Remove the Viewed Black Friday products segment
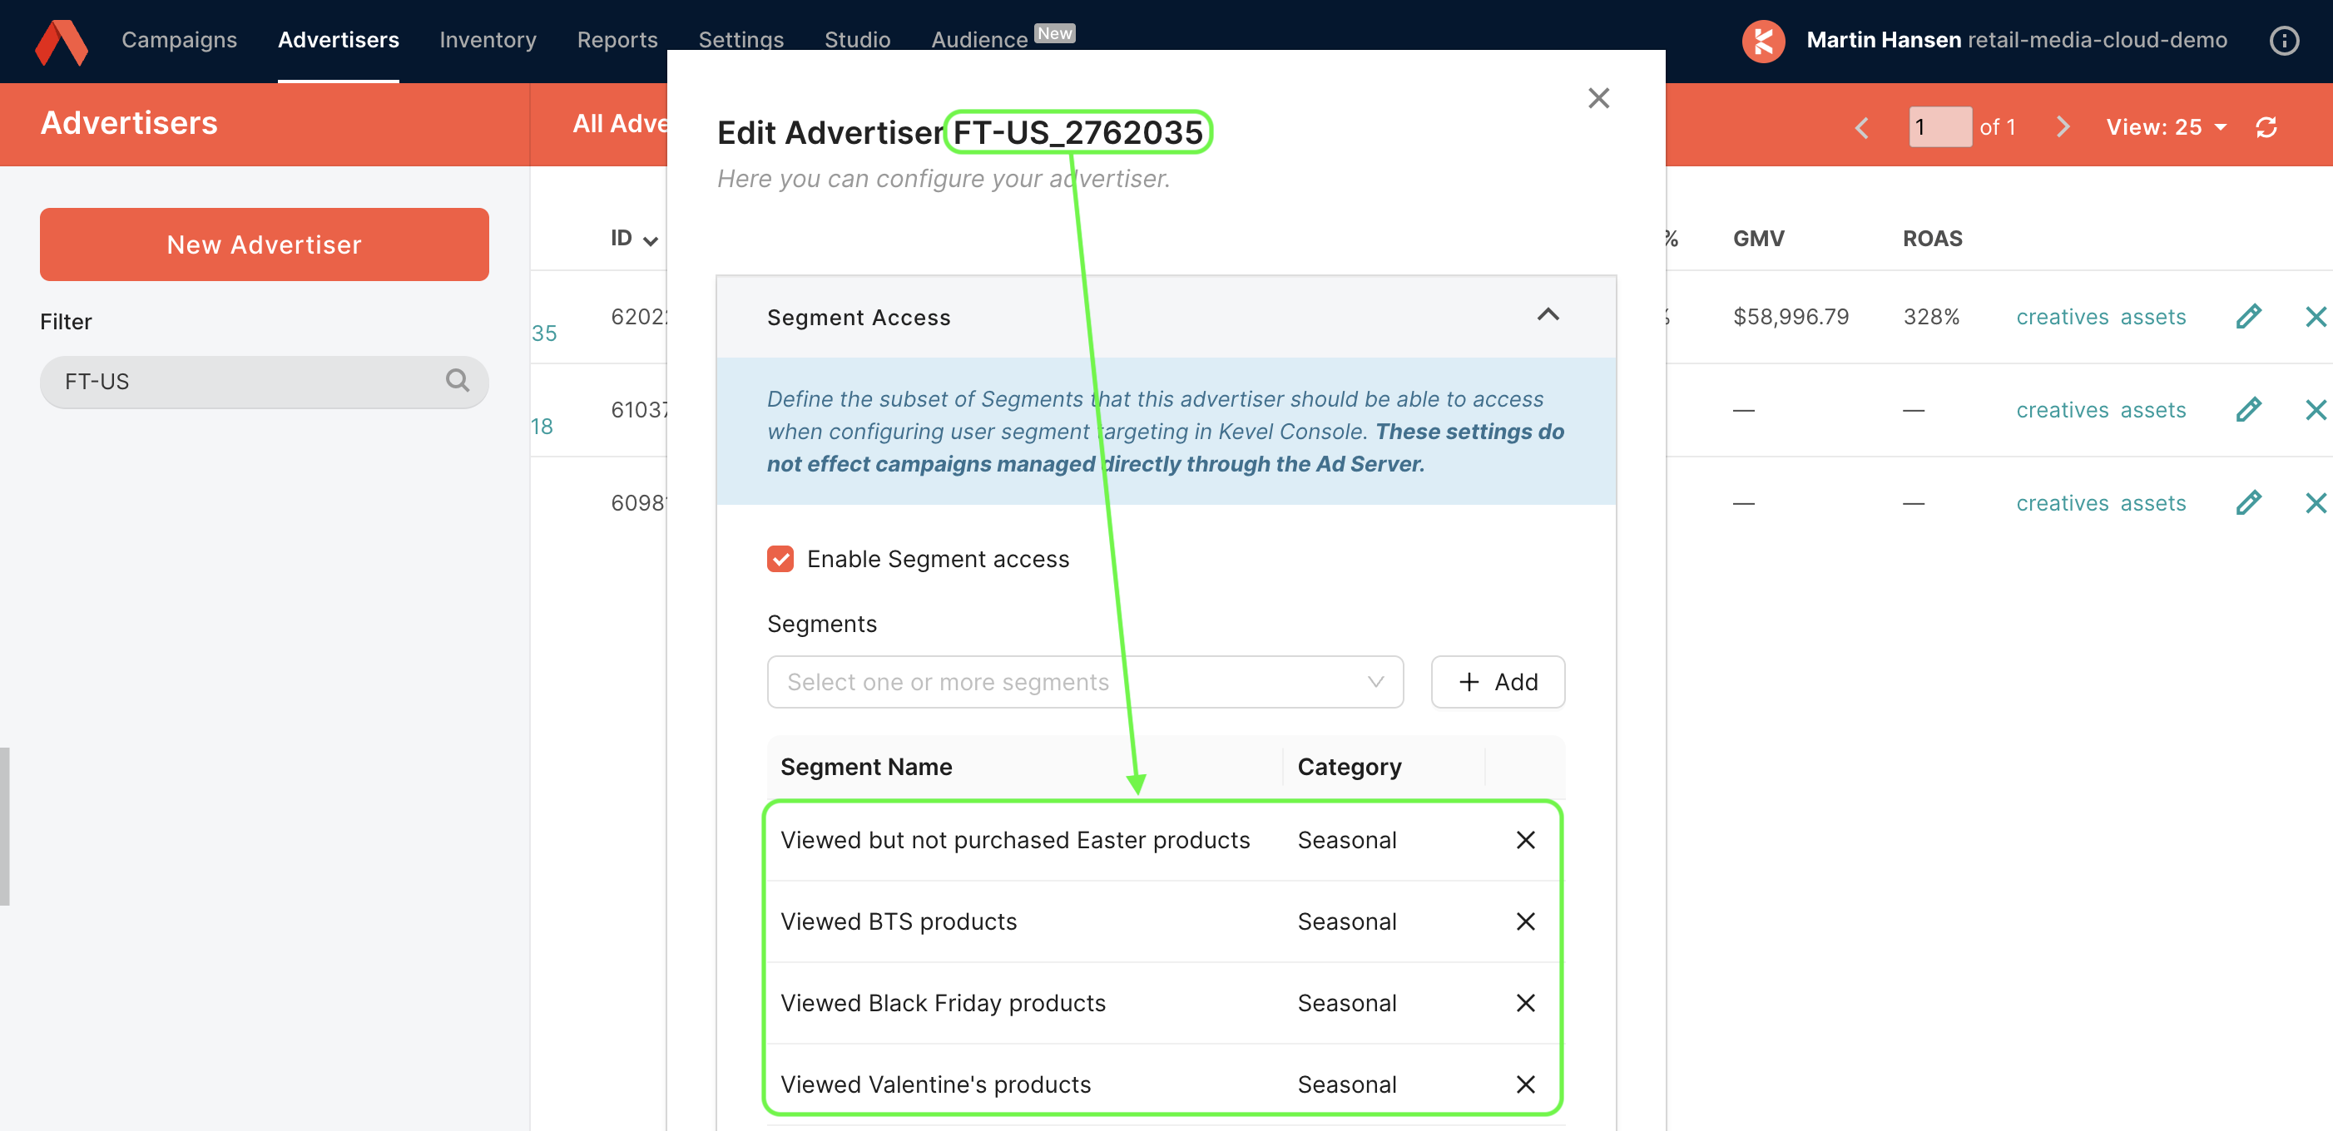The image size is (2333, 1131). [1525, 1002]
